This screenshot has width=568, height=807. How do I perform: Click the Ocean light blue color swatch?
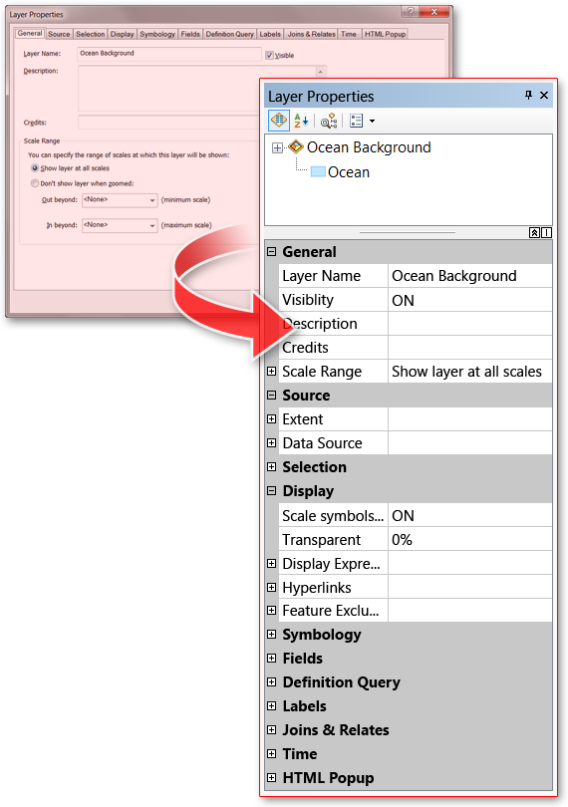[318, 172]
